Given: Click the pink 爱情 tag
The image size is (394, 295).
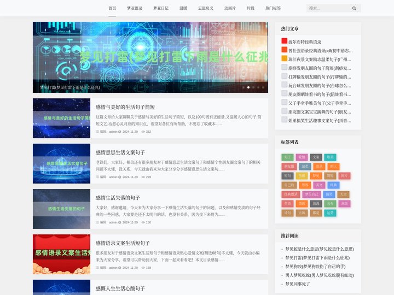Looking at the screenshot, I should tap(302, 157).
